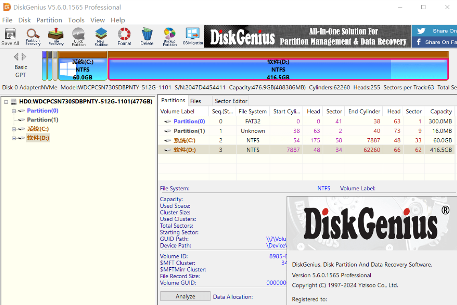457x305 pixels.
Task: Switch to the Partitions tab
Action: [173, 101]
